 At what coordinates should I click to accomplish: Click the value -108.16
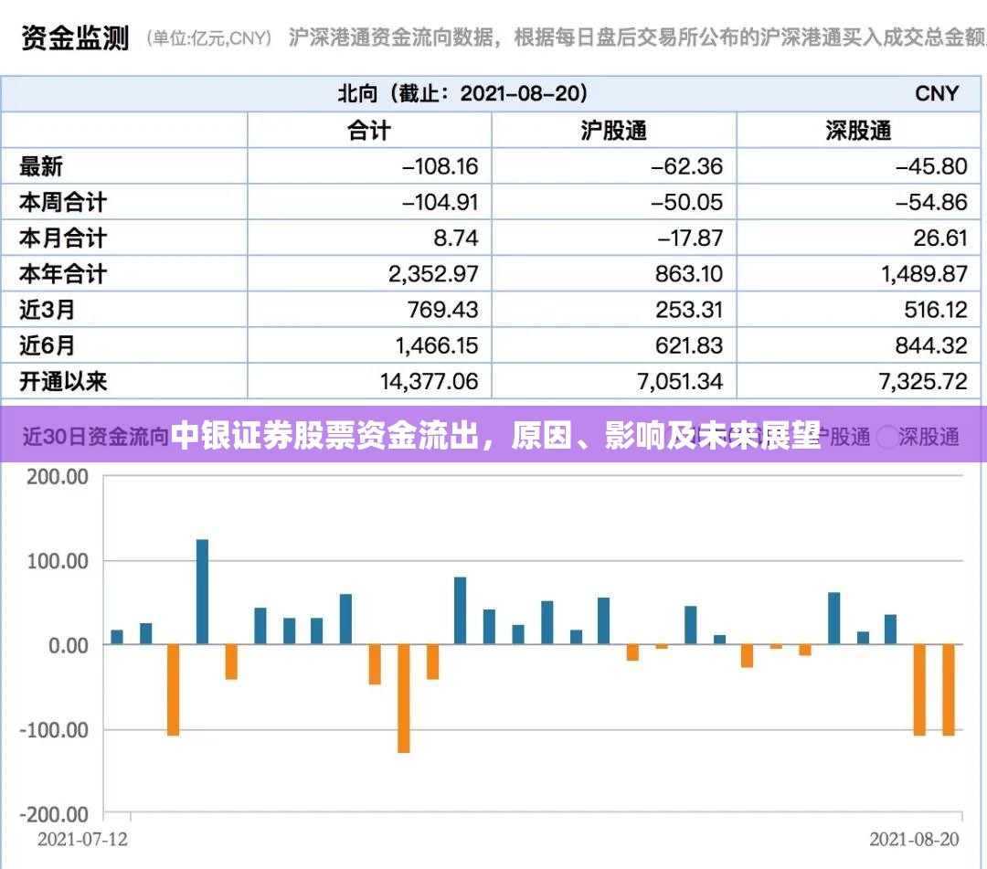[x=440, y=166]
